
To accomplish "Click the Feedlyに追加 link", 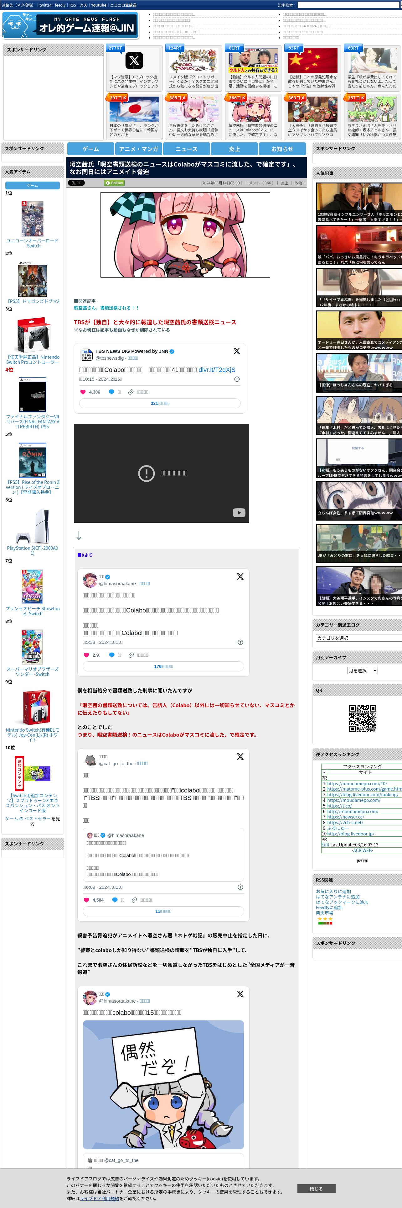I will pyautogui.click(x=329, y=907).
